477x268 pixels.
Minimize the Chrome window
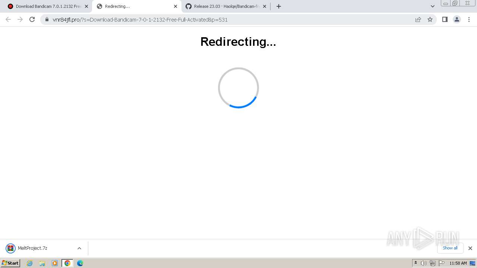click(446, 3)
